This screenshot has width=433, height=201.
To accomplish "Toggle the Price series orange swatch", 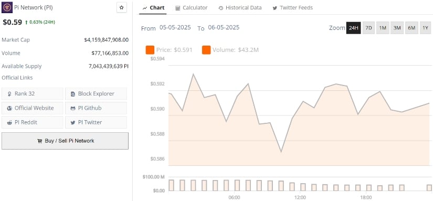I will 150,50.
